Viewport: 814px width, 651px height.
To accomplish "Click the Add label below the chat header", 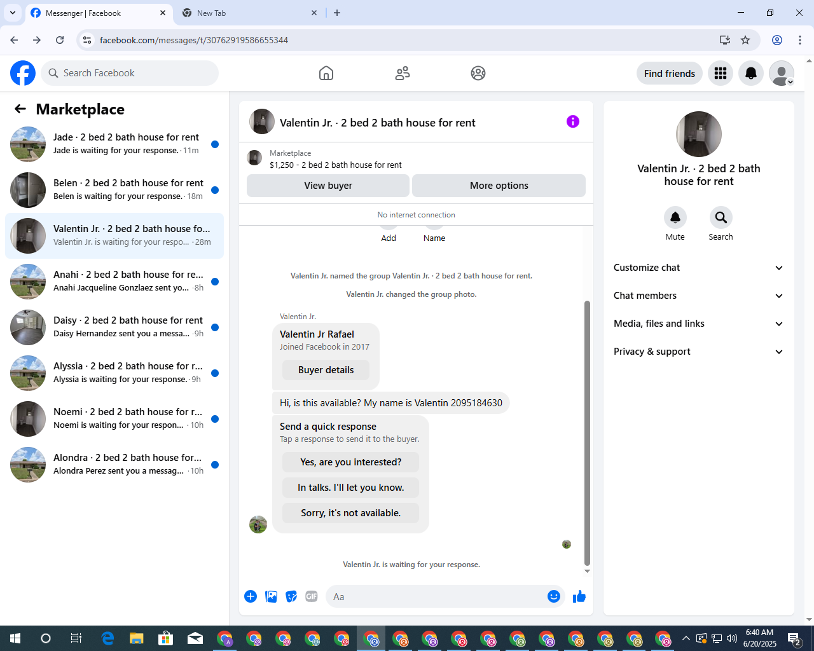I will point(389,238).
